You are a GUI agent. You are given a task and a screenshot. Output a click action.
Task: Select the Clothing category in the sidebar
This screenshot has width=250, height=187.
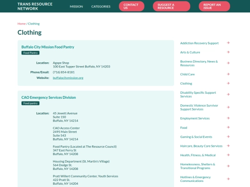point(186,84)
